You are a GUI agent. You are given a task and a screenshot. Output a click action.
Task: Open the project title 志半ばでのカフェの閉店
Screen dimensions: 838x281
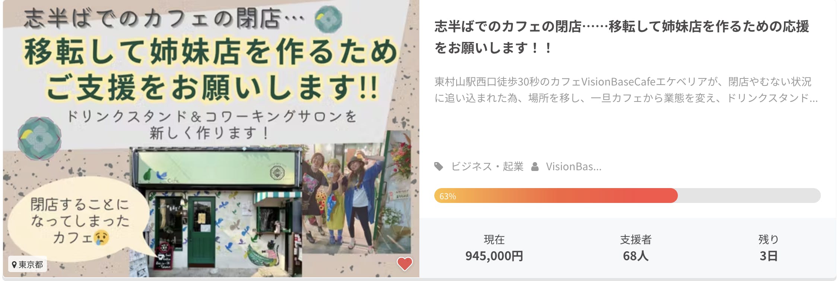(x=621, y=37)
